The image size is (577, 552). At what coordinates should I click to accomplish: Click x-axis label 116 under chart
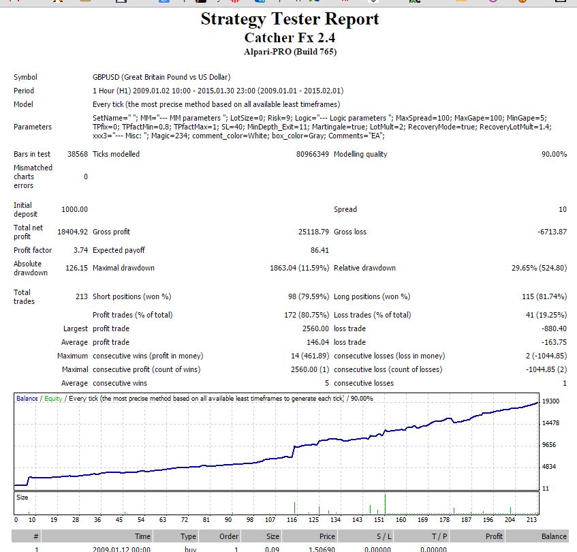click(292, 520)
